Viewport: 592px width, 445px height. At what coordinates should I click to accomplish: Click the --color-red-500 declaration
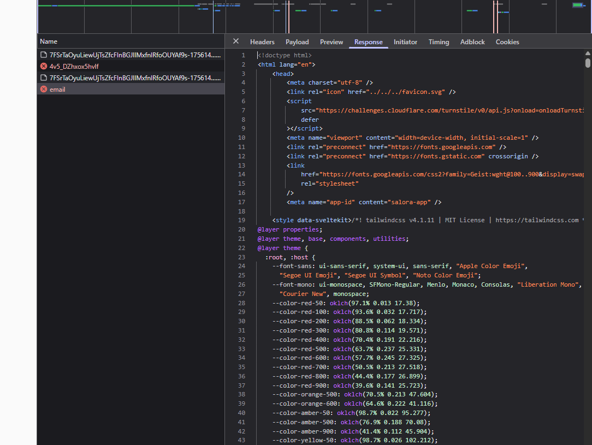click(x=350, y=349)
